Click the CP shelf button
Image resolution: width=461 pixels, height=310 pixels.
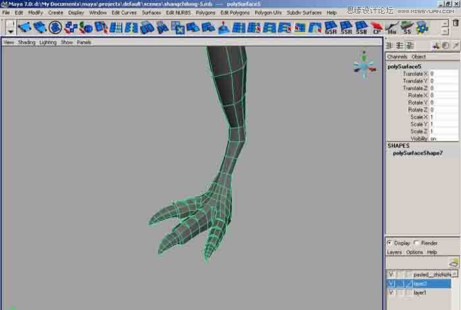[x=377, y=27]
